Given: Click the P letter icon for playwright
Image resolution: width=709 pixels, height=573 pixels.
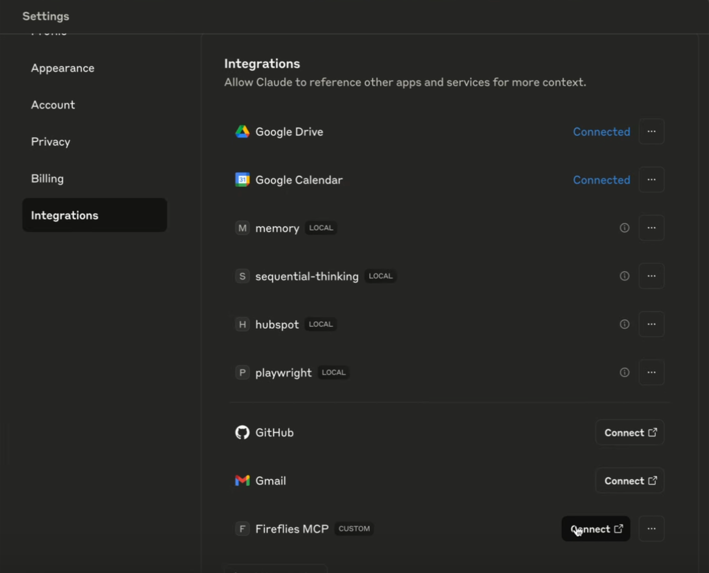Looking at the screenshot, I should coord(243,372).
